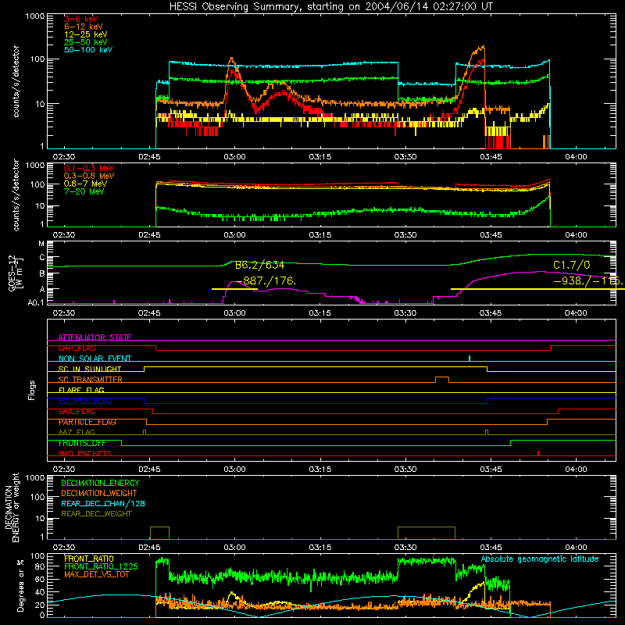This screenshot has width=625, height=625.
Task: Click the NON_SOLAR_EVENT cyan spike marker
Action: [470, 358]
